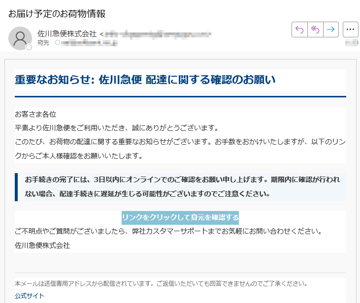360x303 pixels.
Task: Click the blurred sender email address
Action: coord(157,34)
